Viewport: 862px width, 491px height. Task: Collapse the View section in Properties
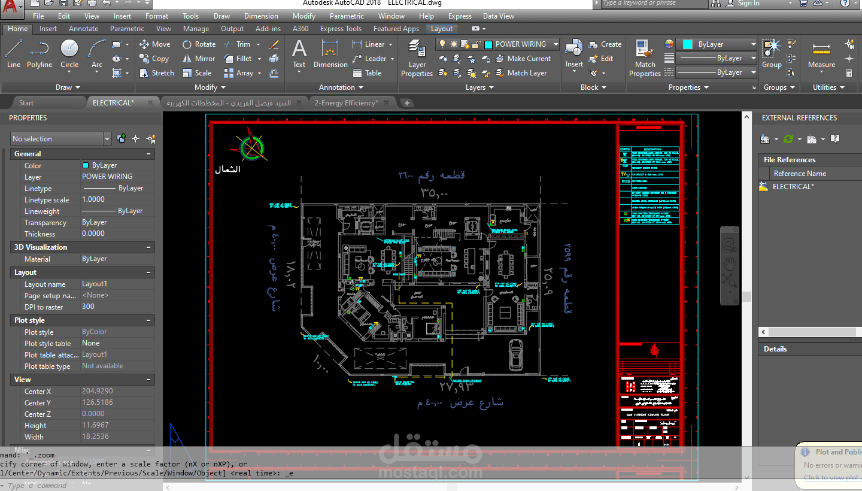click(x=148, y=380)
